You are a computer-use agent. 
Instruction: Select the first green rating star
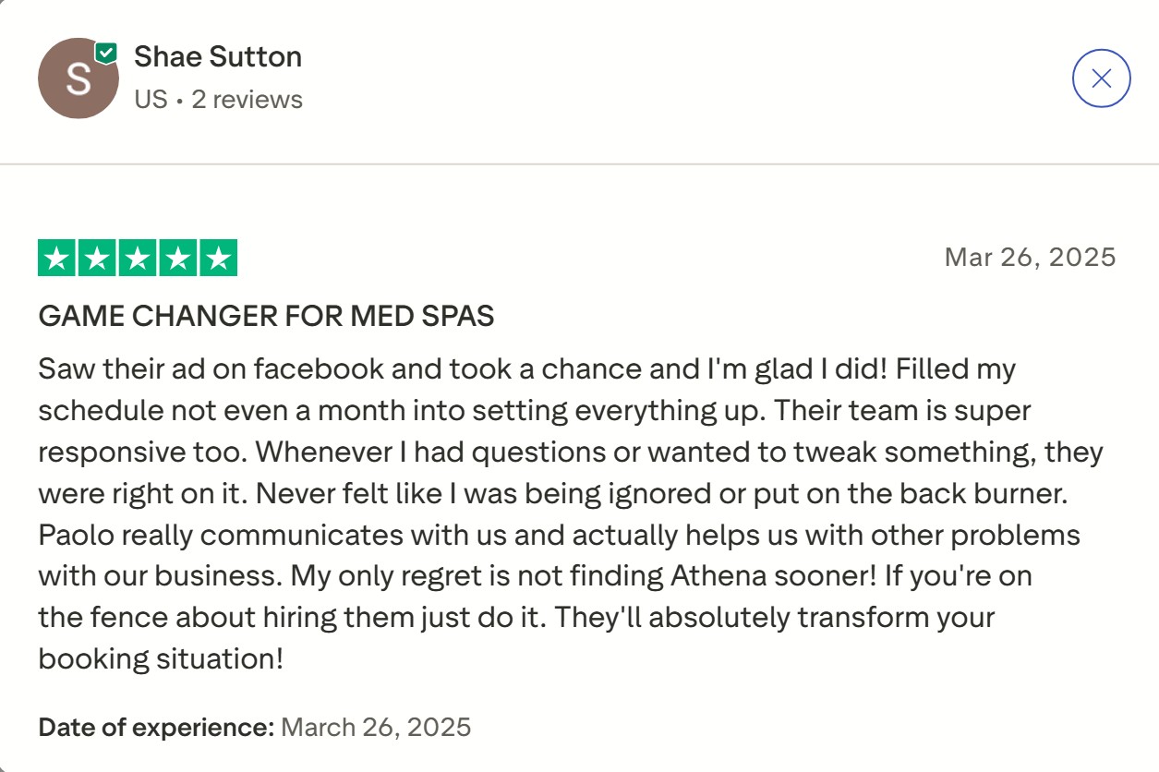pyautogui.click(x=57, y=258)
